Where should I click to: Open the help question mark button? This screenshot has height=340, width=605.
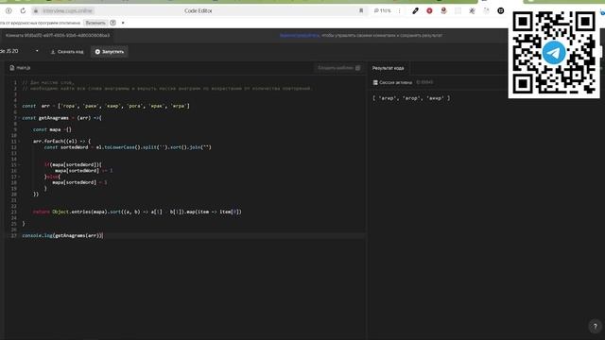[596, 326]
